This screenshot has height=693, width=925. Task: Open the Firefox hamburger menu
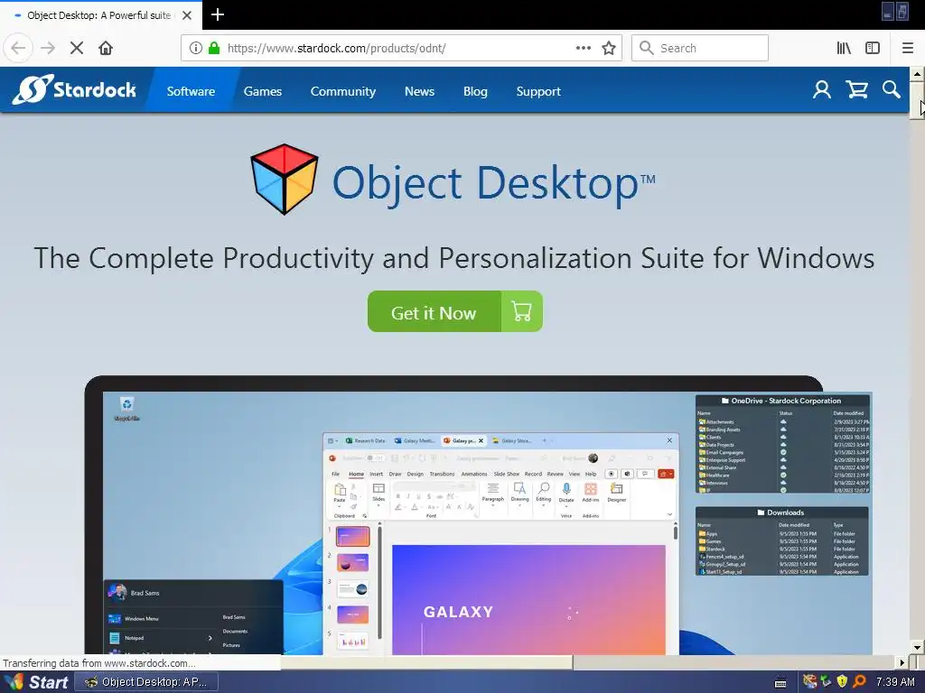pyautogui.click(x=908, y=48)
